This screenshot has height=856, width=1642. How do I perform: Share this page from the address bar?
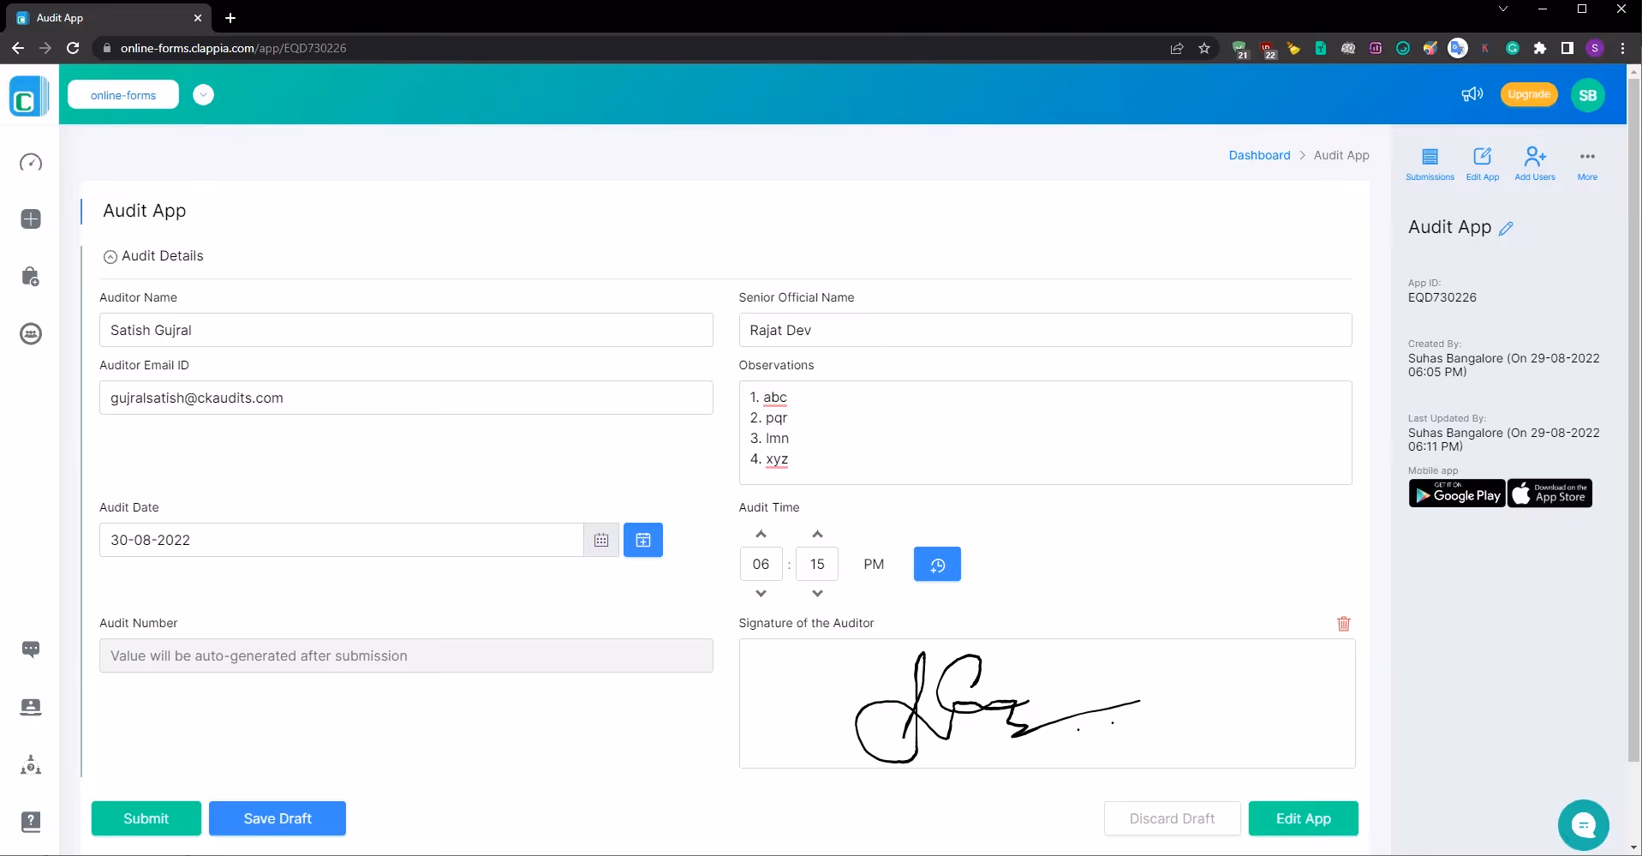coord(1177,48)
